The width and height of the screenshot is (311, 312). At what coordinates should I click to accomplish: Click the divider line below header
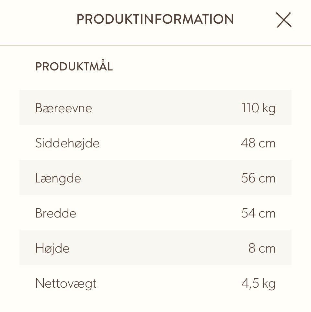tap(155, 45)
